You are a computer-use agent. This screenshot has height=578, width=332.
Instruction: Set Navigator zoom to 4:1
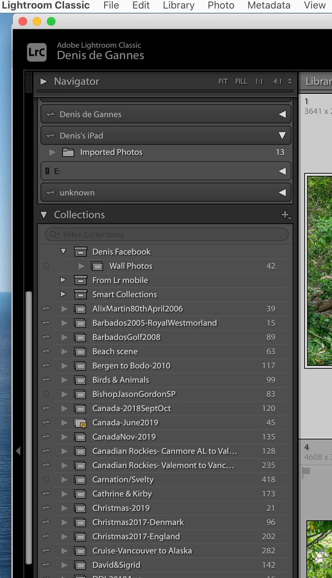277,82
